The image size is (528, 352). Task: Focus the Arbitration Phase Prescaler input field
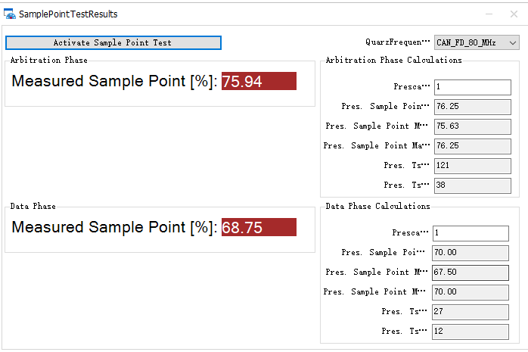point(473,87)
